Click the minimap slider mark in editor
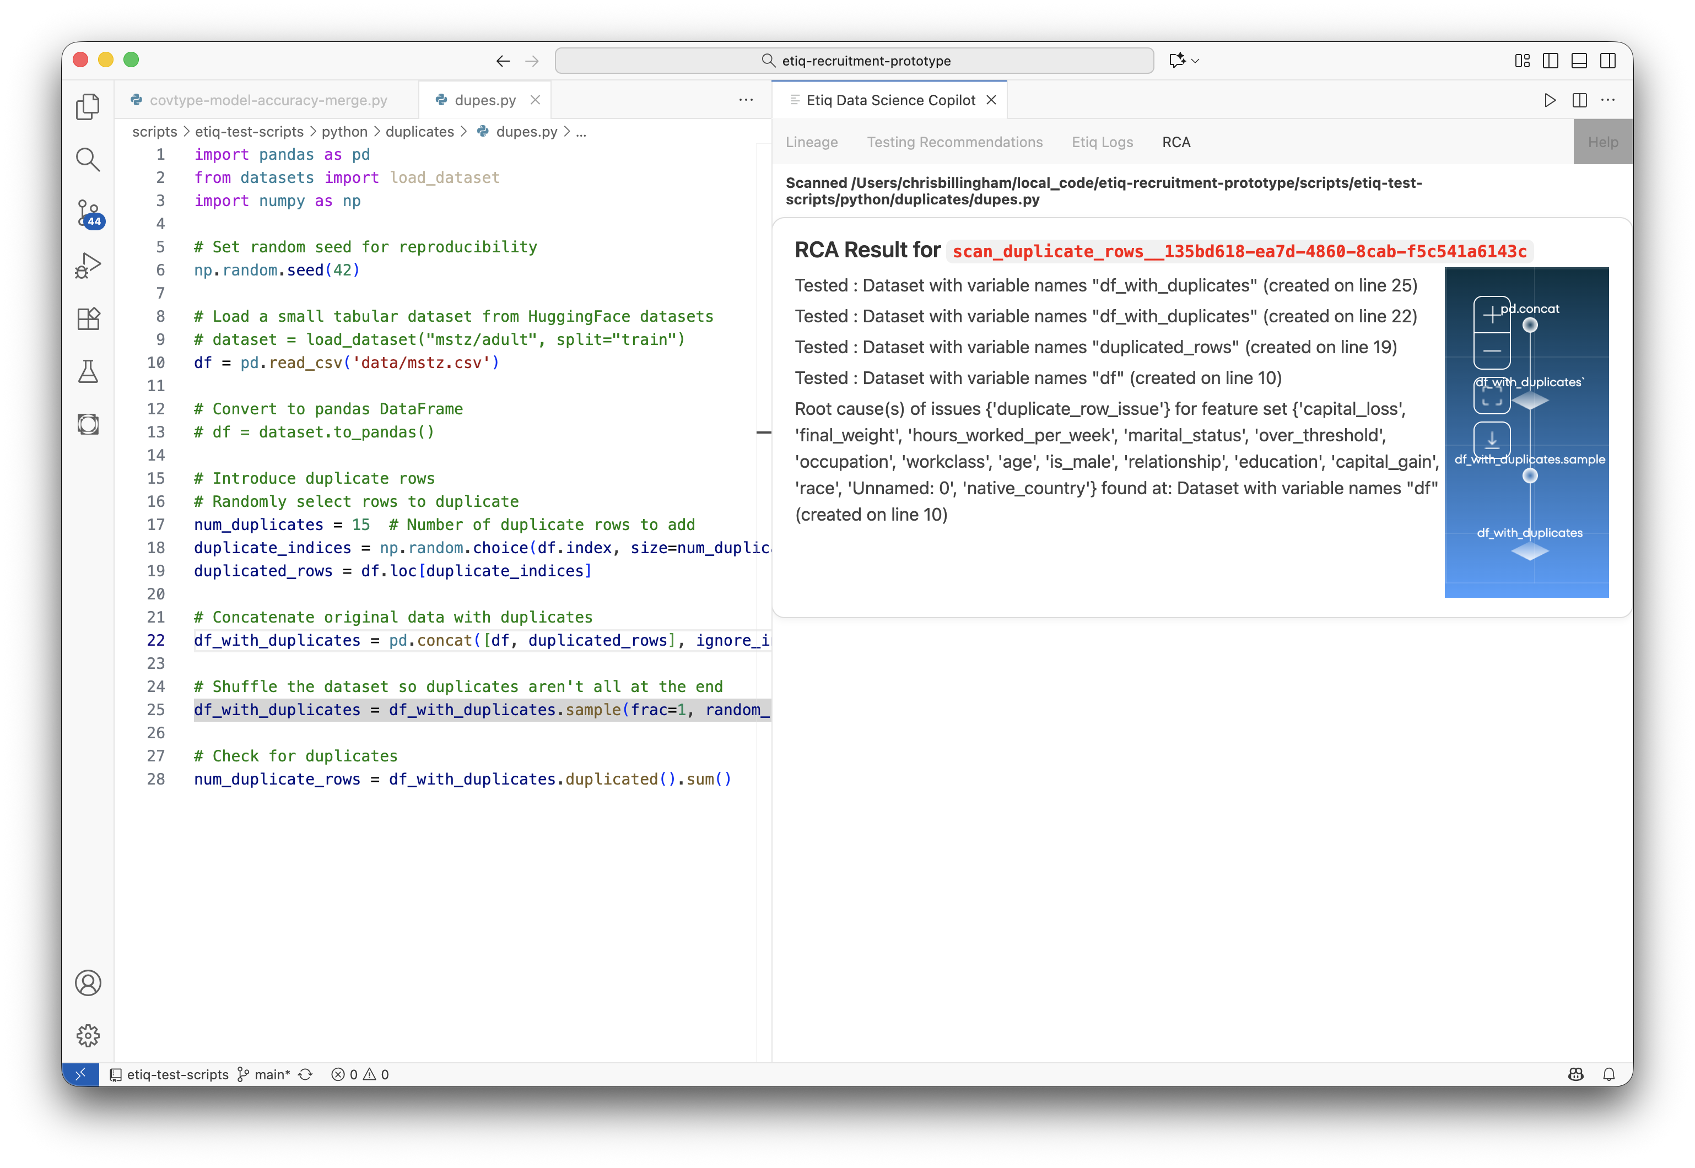 [x=763, y=432]
